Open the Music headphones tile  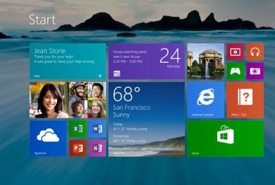[x=255, y=52]
